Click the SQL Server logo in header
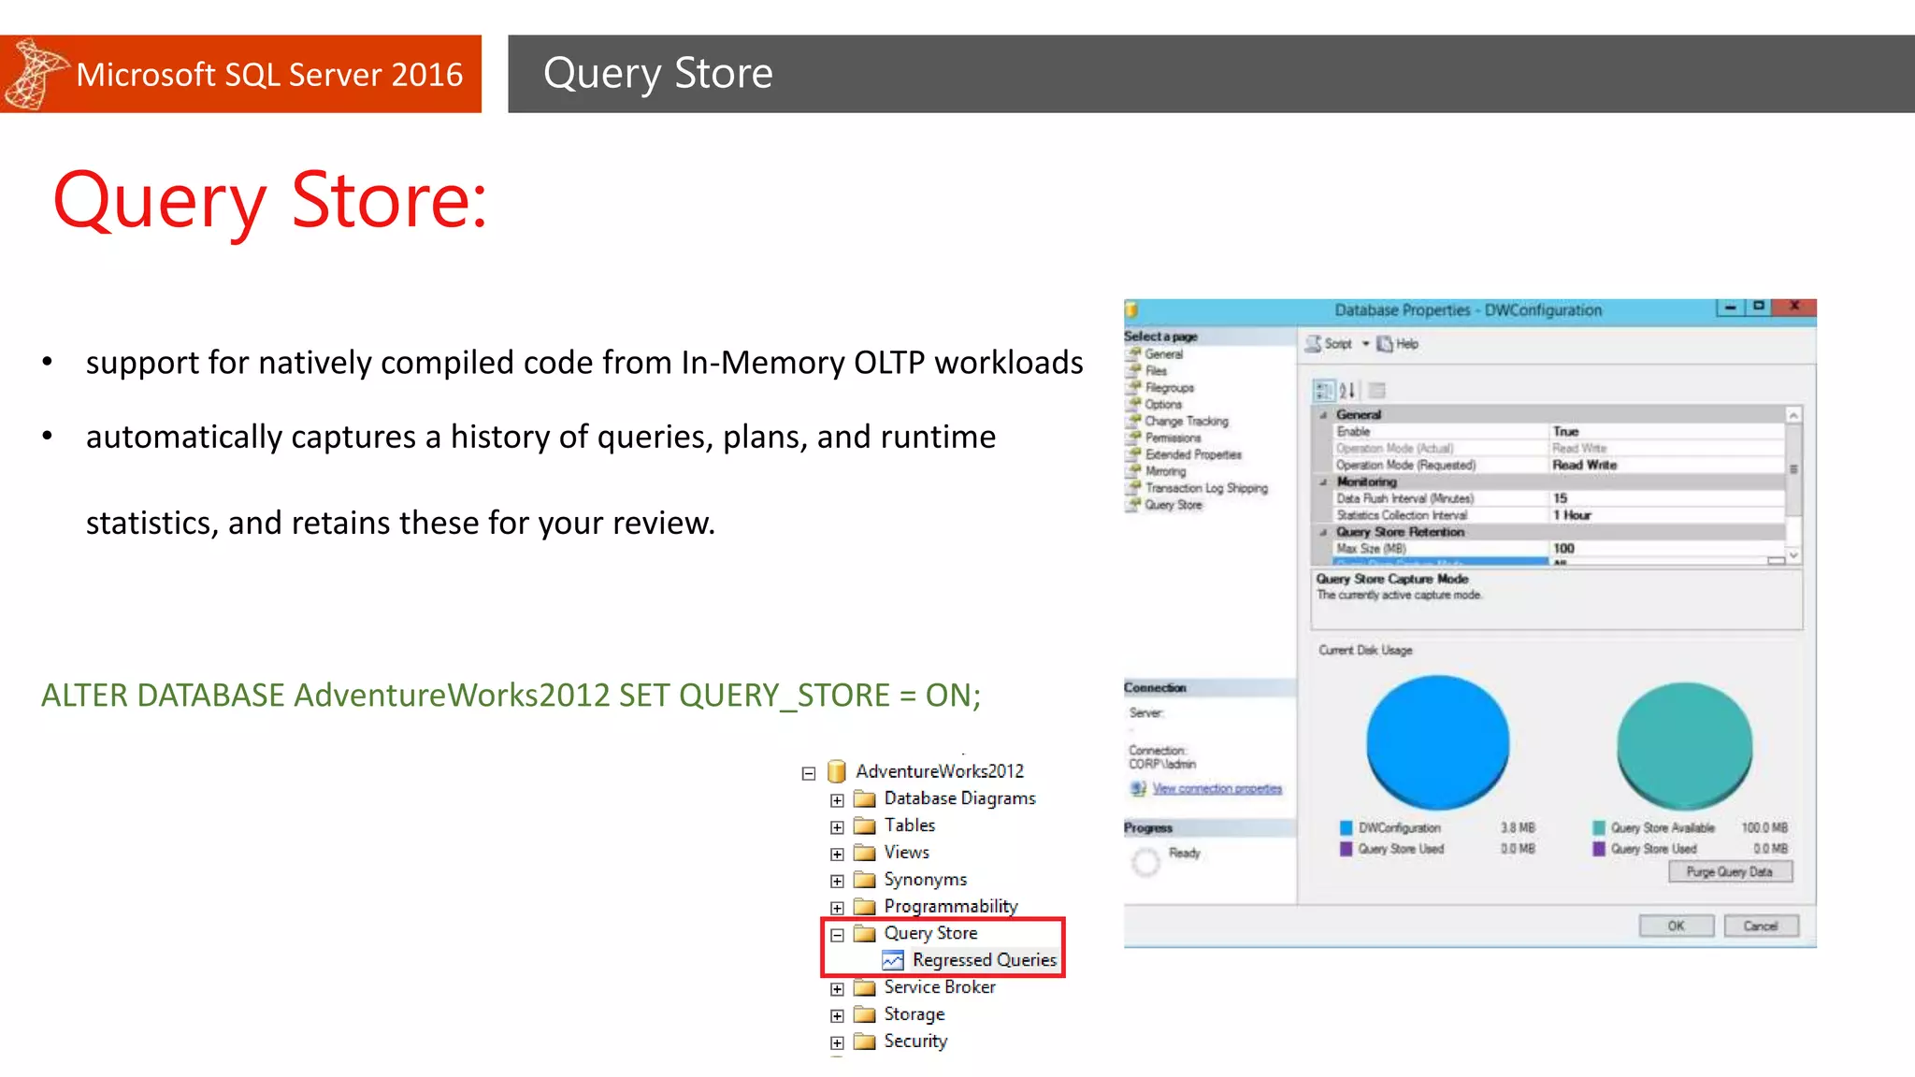Image resolution: width=1915 pixels, height=1077 pixels. tap(36, 74)
